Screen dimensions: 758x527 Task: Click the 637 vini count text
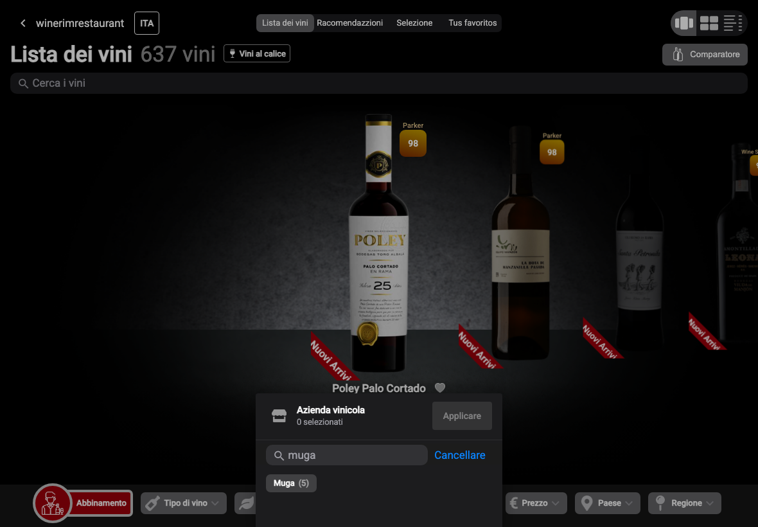click(x=178, y=54)
